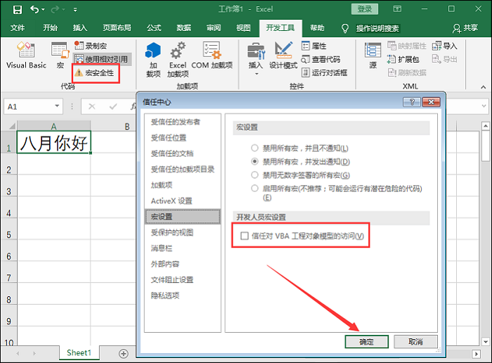
Task: Open the 宏 macros list
Action: (60, 56)
